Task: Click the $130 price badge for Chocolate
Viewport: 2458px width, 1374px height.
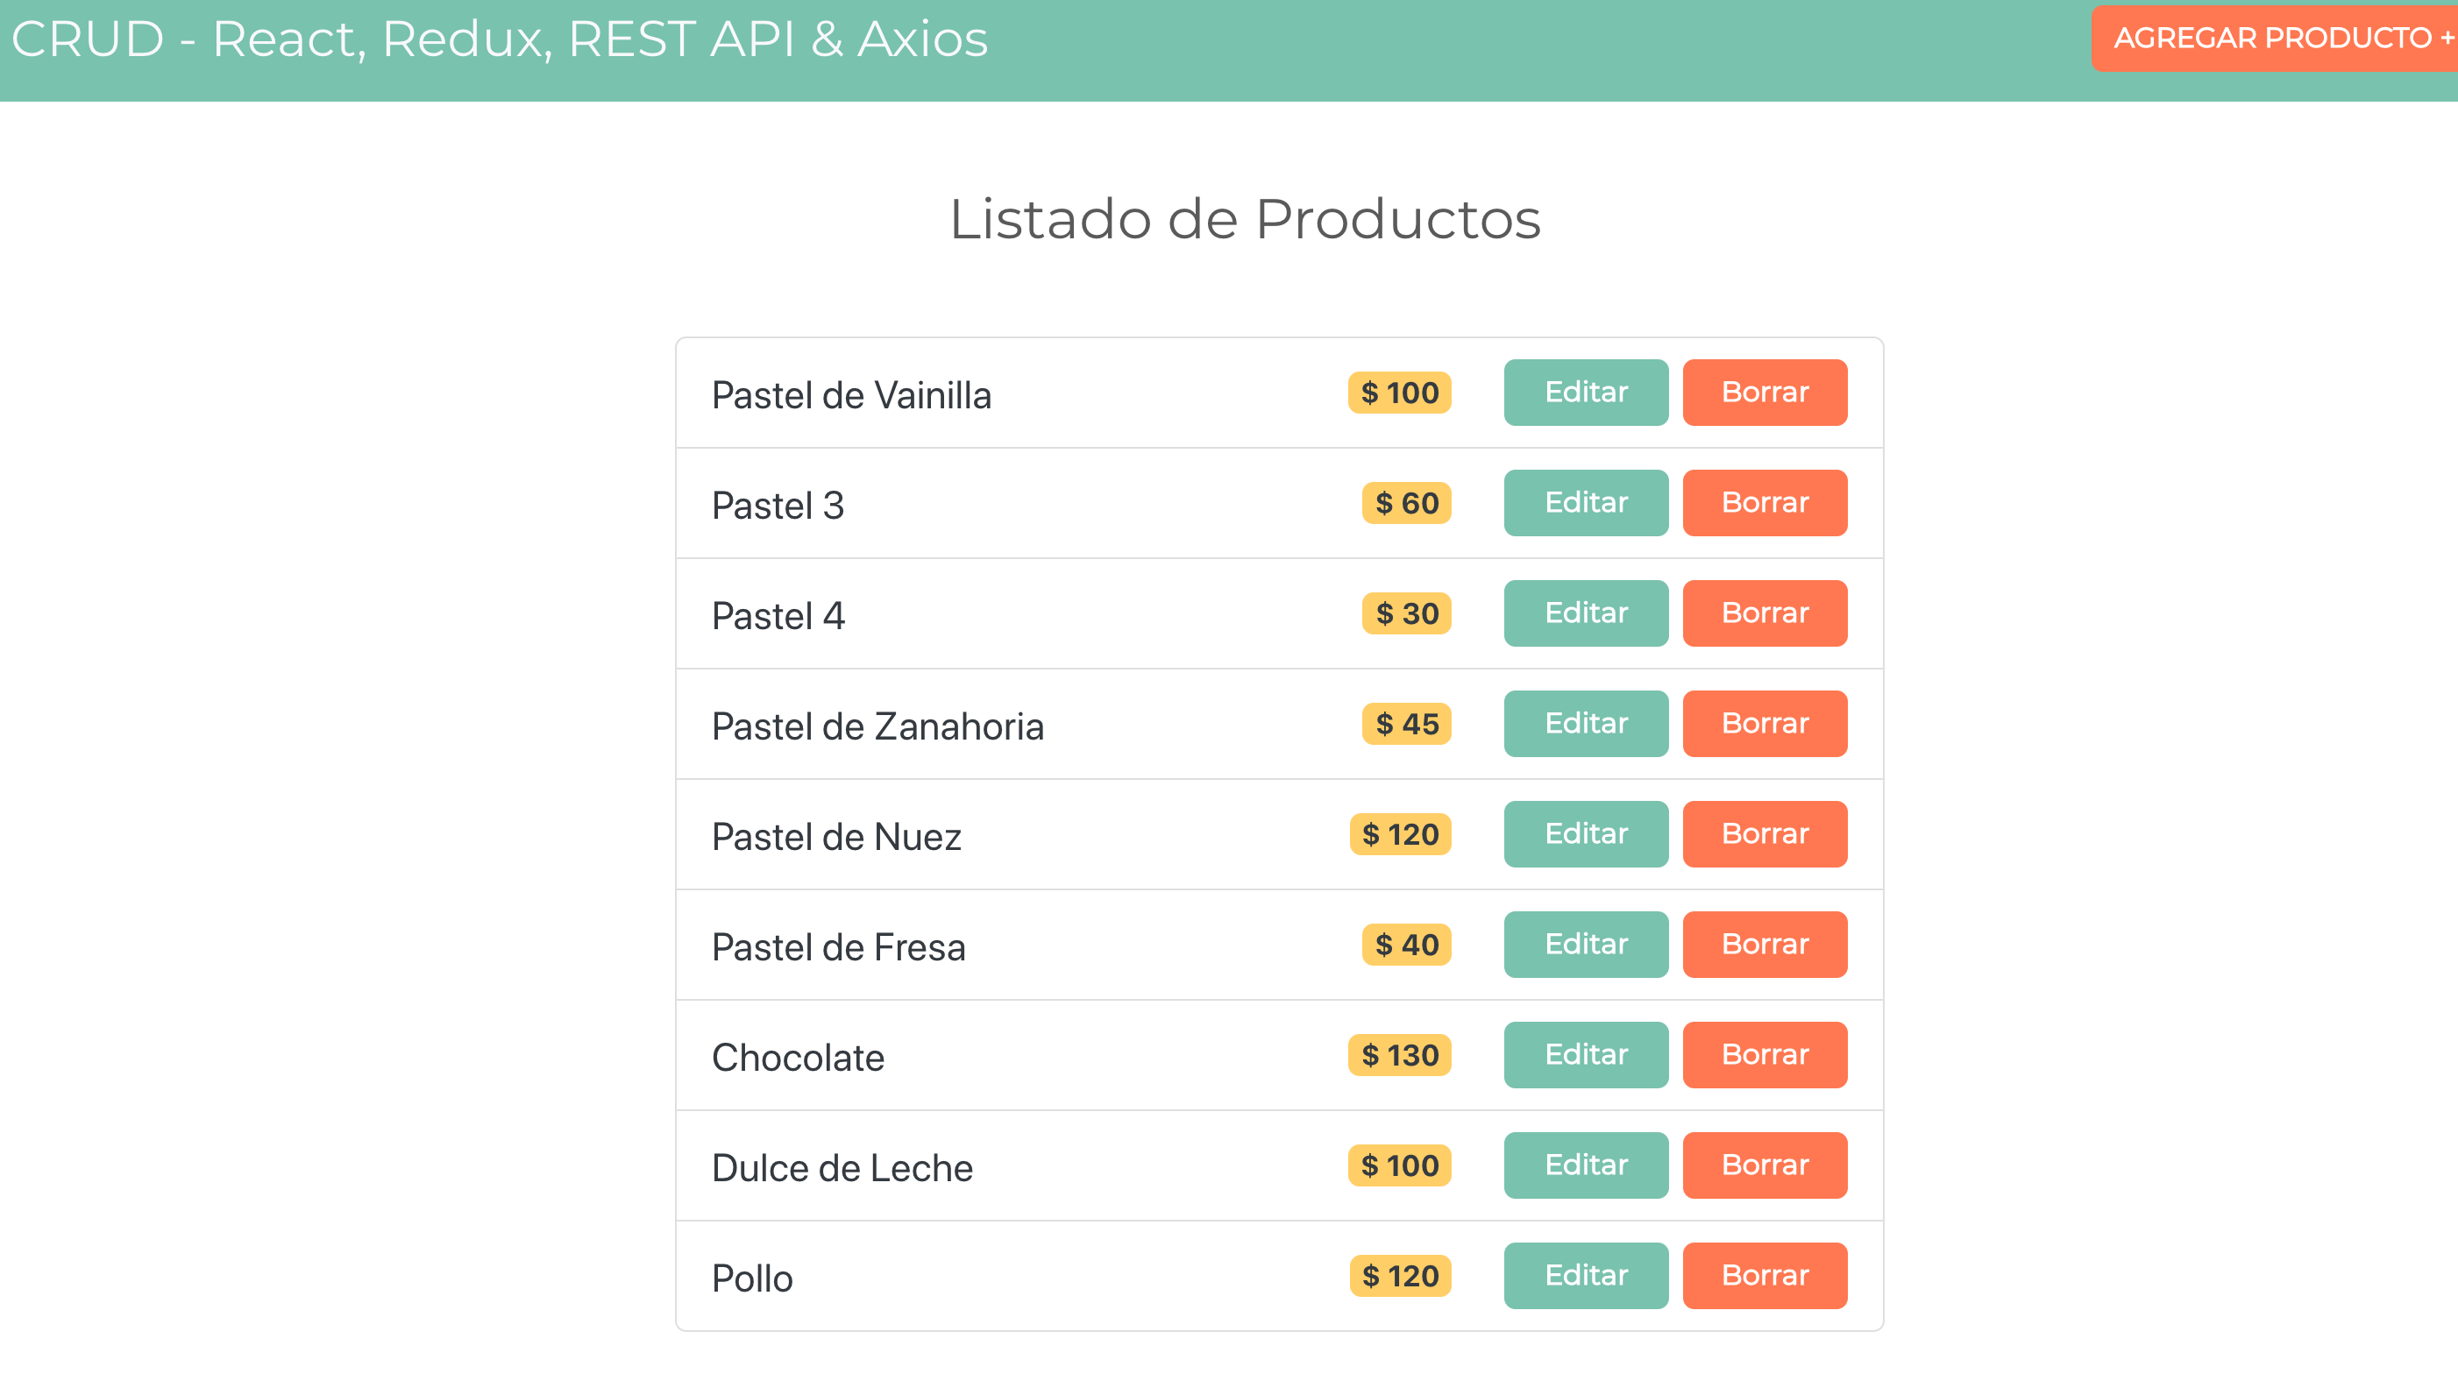Action: click(x=1399, y=1054)
